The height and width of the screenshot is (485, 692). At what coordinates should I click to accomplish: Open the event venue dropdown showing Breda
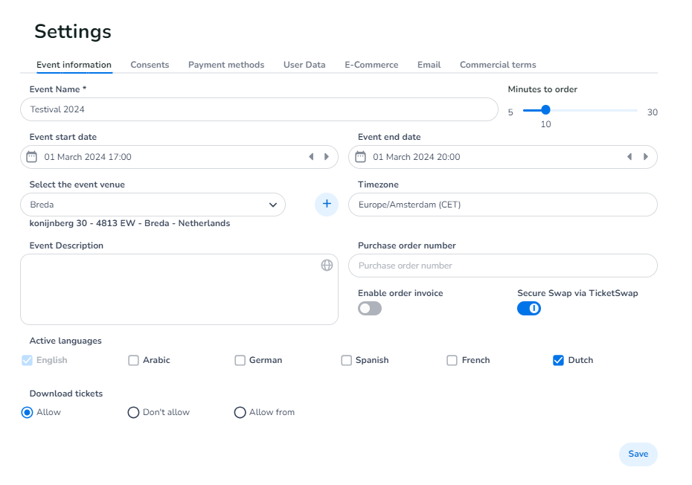[x=153, y=205]
